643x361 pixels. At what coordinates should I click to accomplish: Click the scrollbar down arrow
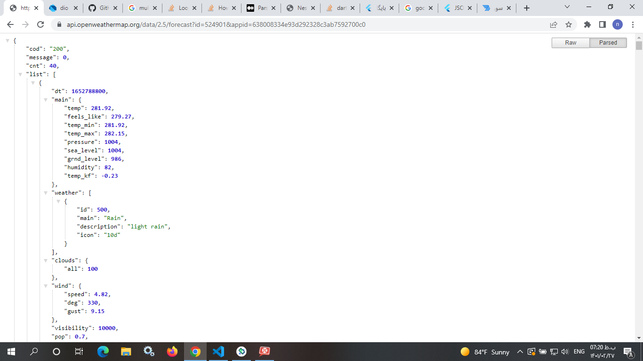(x=639, y=337)
